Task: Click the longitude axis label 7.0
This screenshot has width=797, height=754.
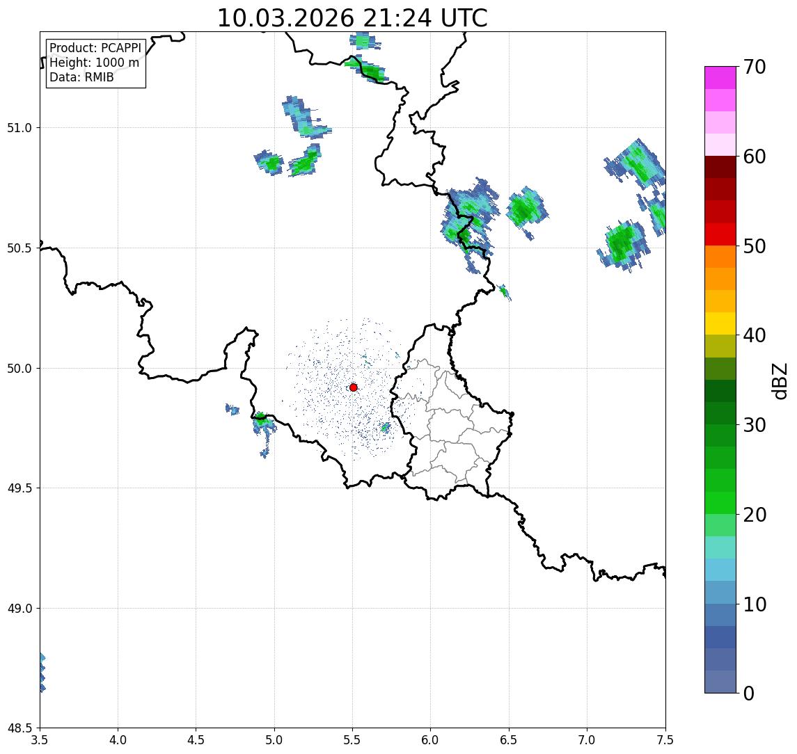Action: click(x=587, y=740)
